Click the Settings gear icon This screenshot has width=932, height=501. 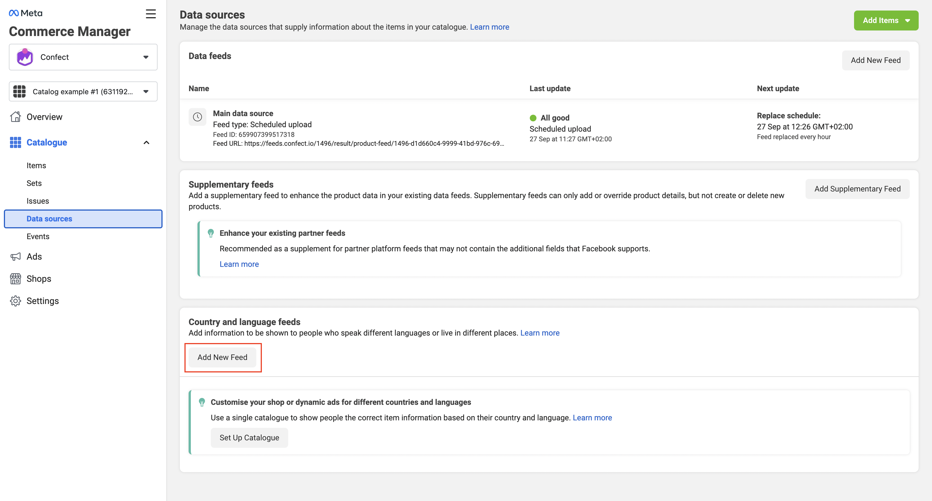15,301
